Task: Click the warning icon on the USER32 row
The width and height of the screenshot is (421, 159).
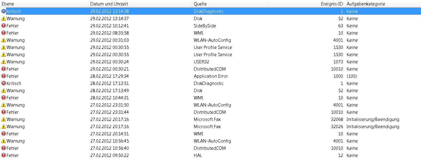Action: tap(4, 62)
